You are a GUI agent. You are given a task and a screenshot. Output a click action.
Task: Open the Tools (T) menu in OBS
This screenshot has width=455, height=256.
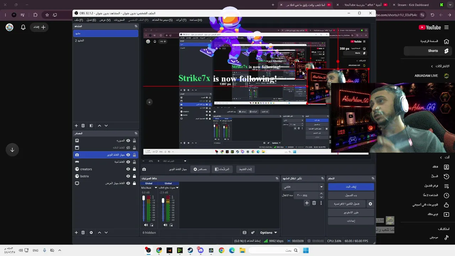click(x=181, y=20)
